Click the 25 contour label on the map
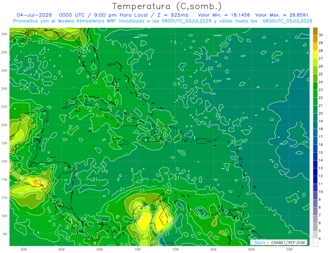This screenshot has width=328, height=253. coord(136,217)
